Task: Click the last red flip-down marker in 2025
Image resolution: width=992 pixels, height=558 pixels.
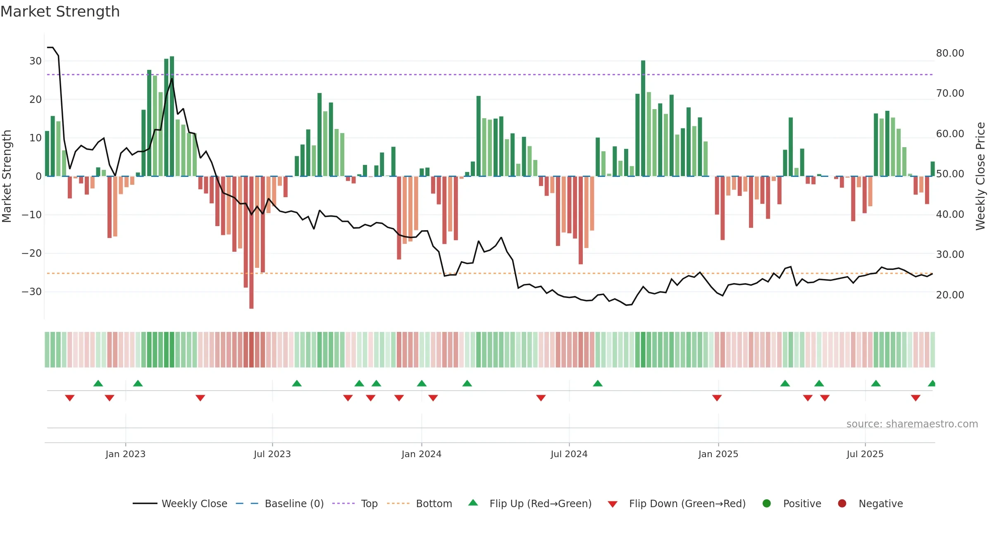Action: coord(916,398)
